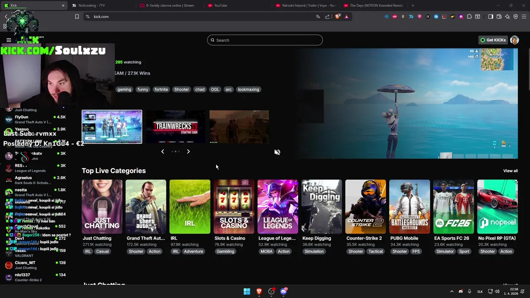Open the Trainwreckstv Starting Soon thumbnail
Screen dimensions: 530x298
[x=176, y=127]
